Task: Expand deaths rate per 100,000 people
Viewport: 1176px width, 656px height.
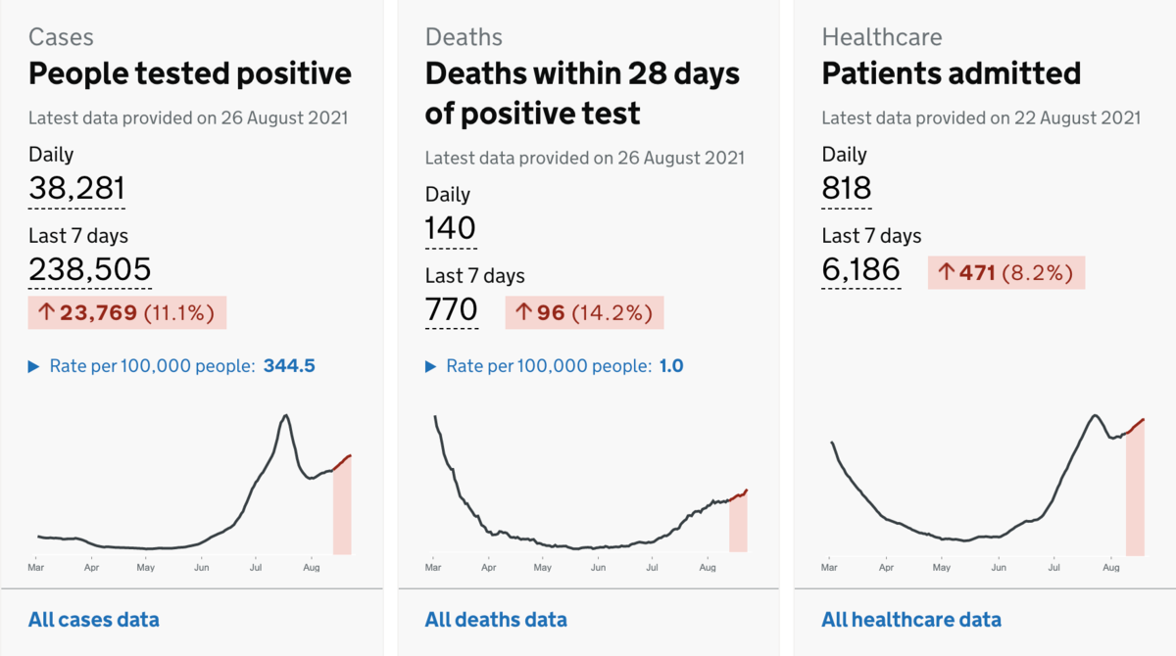Action: (554, 366)
